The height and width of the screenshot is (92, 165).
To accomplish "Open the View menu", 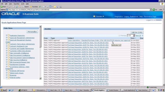I will (x=11, y=4).
